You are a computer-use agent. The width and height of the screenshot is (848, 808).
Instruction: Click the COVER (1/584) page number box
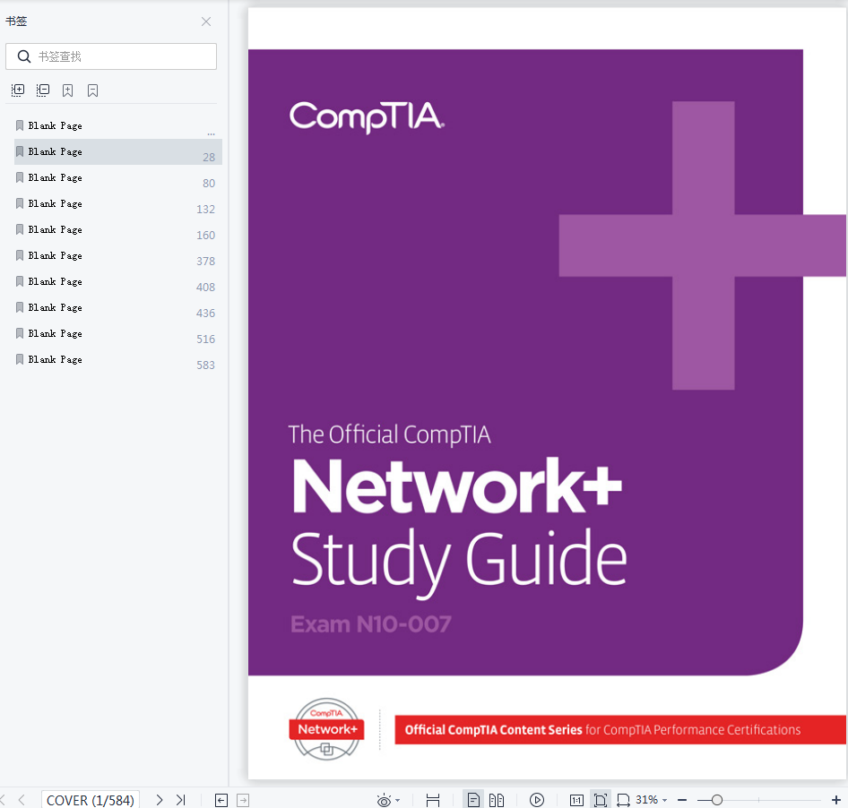coord(91,800)
